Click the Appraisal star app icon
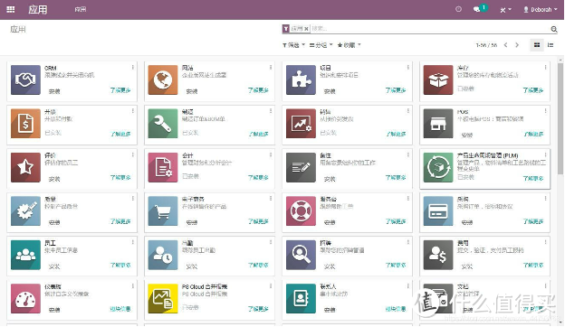 (x=25, y=167)
